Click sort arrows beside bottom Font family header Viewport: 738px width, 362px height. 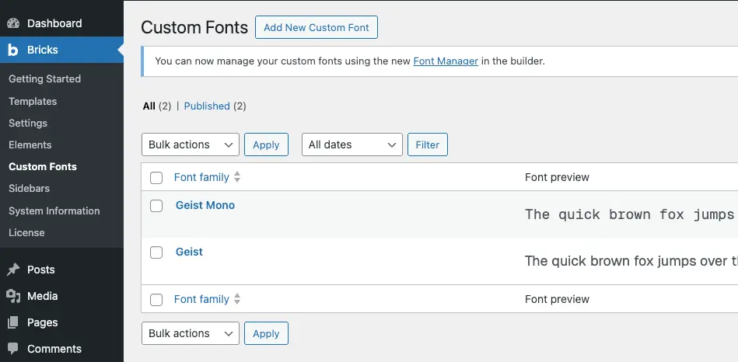[237, 299]
